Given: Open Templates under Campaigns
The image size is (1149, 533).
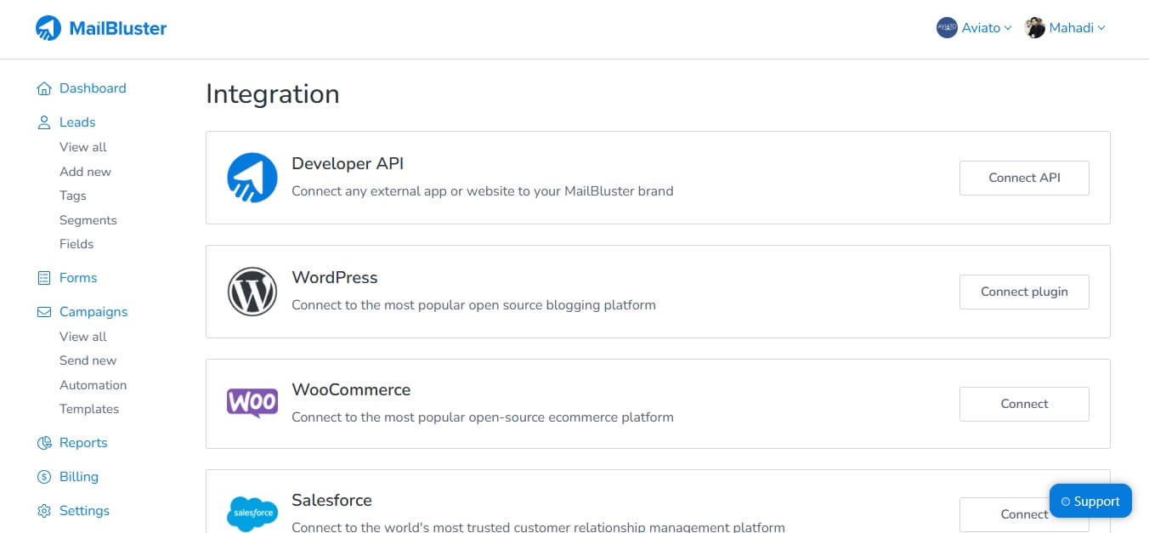Looking at the screenshot, I should [x=89, y=409].
